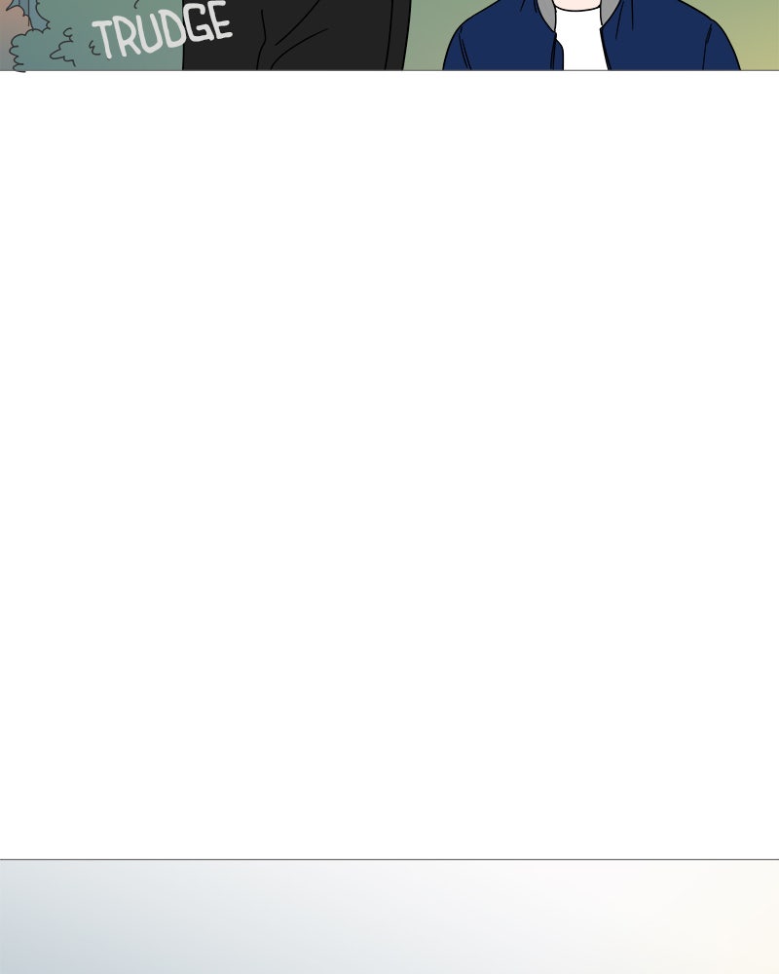Click the border line under the top panel
This screenshot has height=974, width=779.
click(389, 70)
